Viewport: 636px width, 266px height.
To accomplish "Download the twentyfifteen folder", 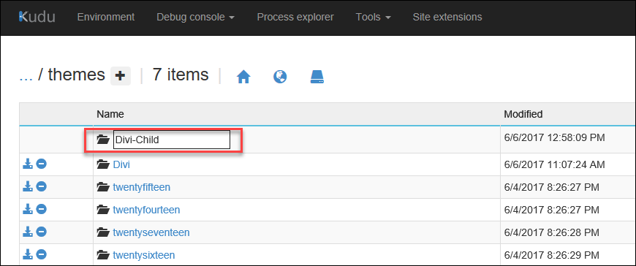I will (28, 186).
